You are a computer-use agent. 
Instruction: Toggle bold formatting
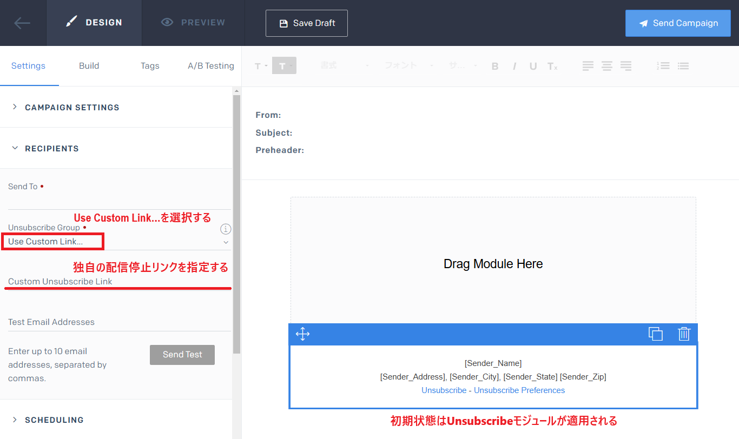click(x=495, y=66)
